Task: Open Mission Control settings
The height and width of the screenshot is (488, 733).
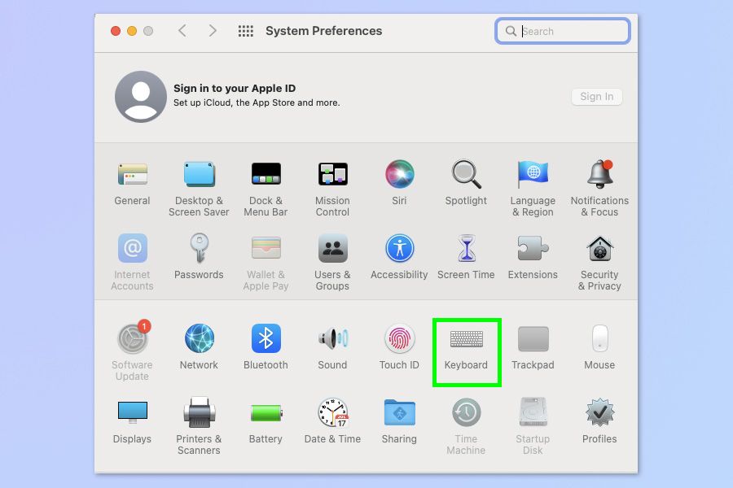Action: pos(332,173)
